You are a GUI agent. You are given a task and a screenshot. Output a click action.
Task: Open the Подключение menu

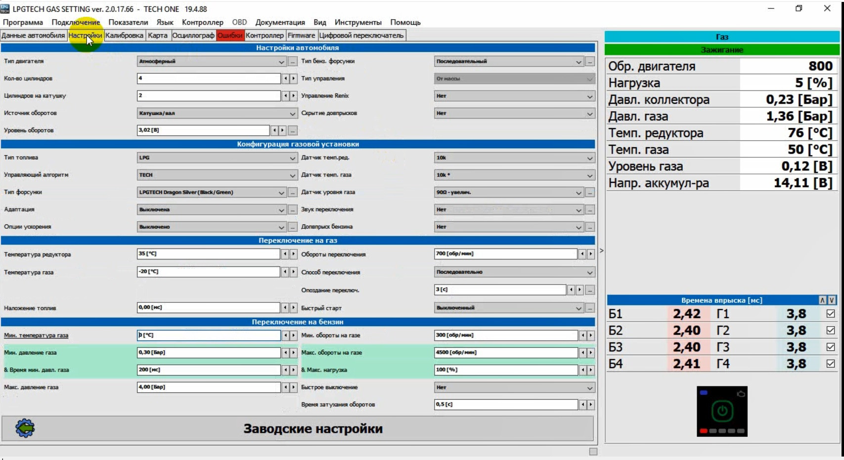[76, 22]
